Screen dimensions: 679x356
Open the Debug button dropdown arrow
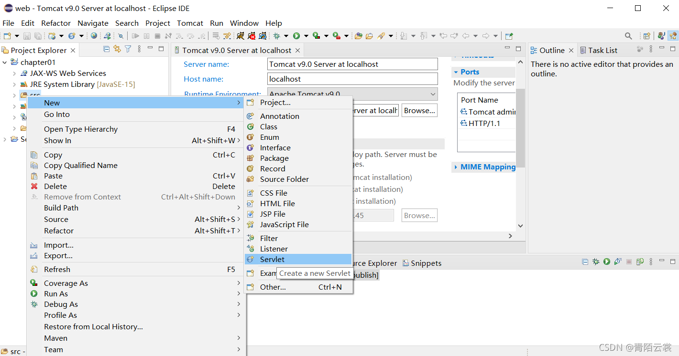286,36
